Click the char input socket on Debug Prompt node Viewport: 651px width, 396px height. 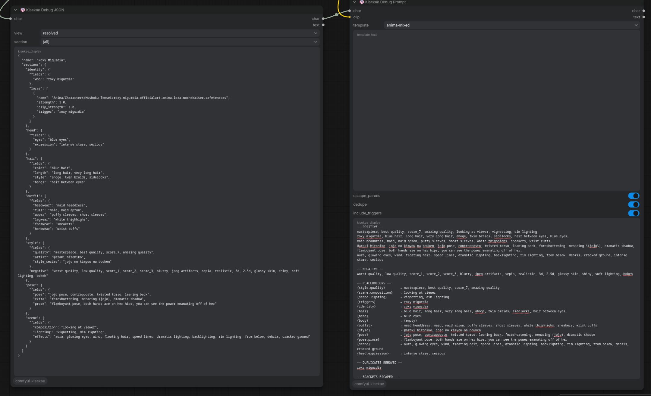350,11
